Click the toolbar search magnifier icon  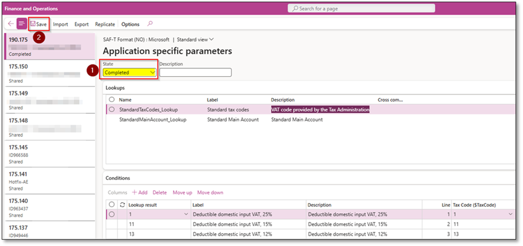(150, 24)
